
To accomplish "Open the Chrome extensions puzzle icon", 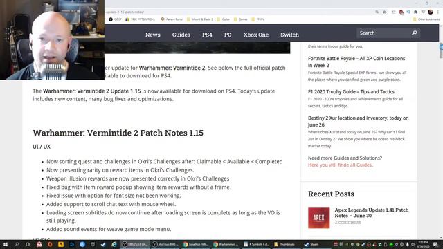I will [415, 12].
